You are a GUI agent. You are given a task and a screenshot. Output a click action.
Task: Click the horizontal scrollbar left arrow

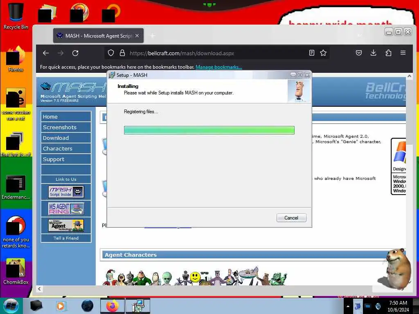(x=40, y=289)
